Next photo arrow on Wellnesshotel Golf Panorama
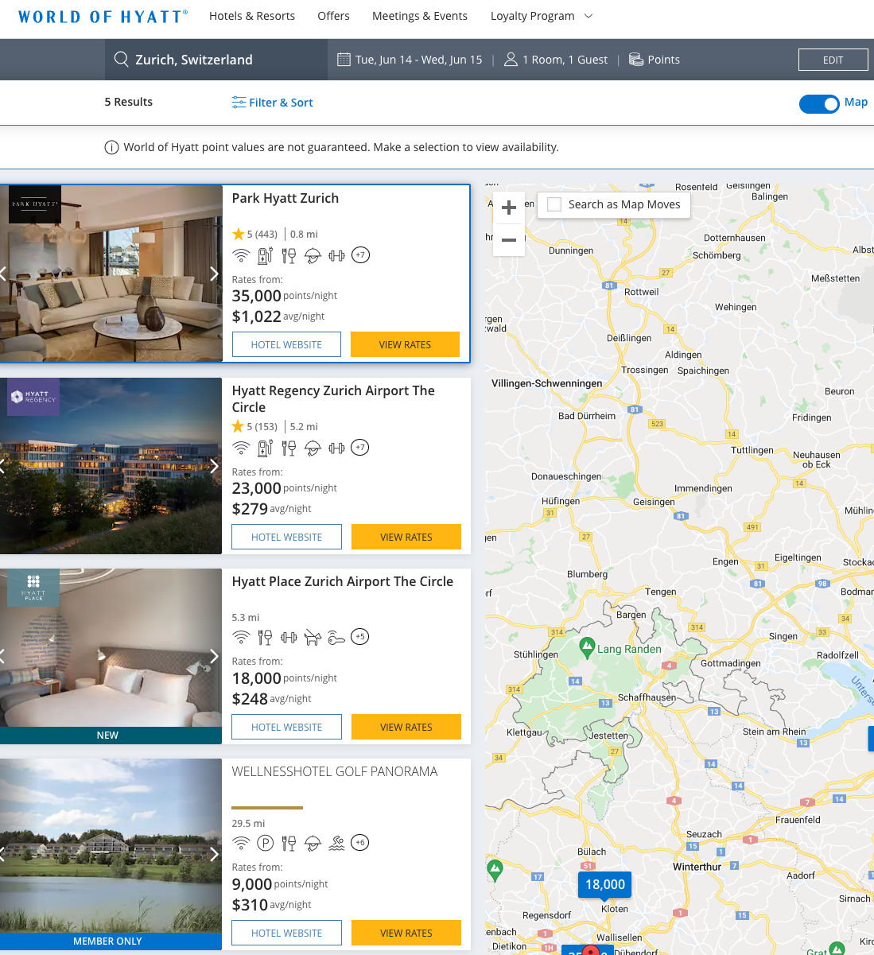874x955 pixels. coord(214,854)
